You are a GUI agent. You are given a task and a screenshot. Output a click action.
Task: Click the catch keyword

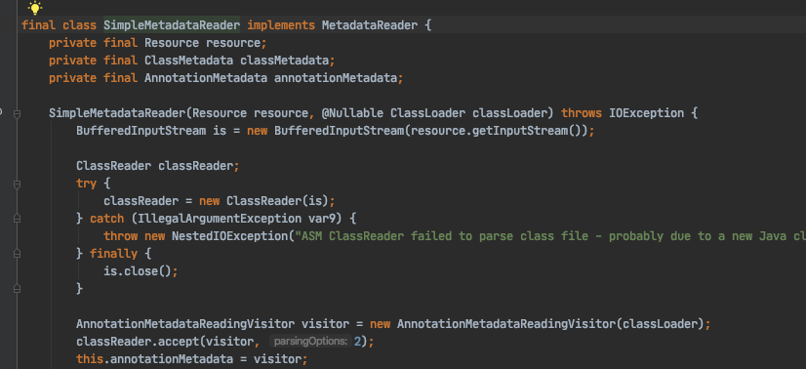107,219
